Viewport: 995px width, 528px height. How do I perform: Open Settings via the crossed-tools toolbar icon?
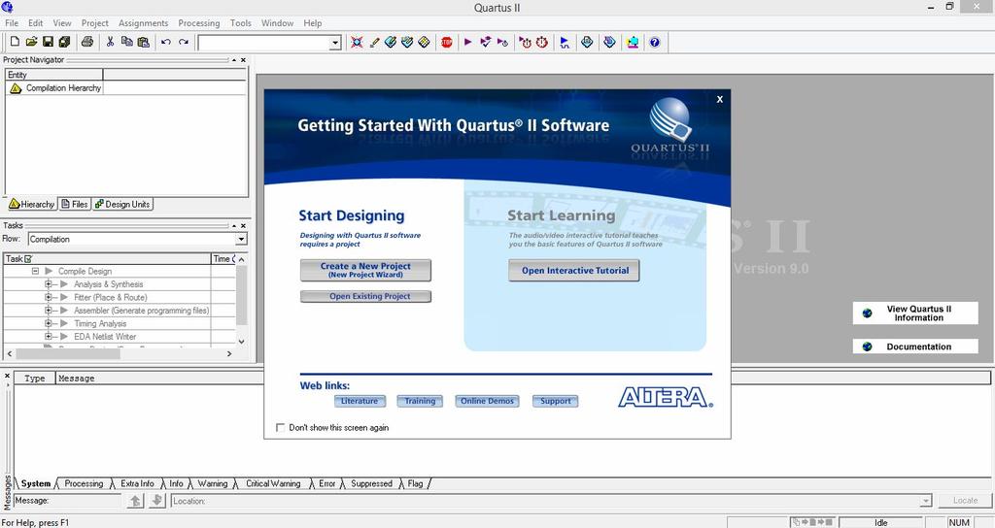[358, 42]
